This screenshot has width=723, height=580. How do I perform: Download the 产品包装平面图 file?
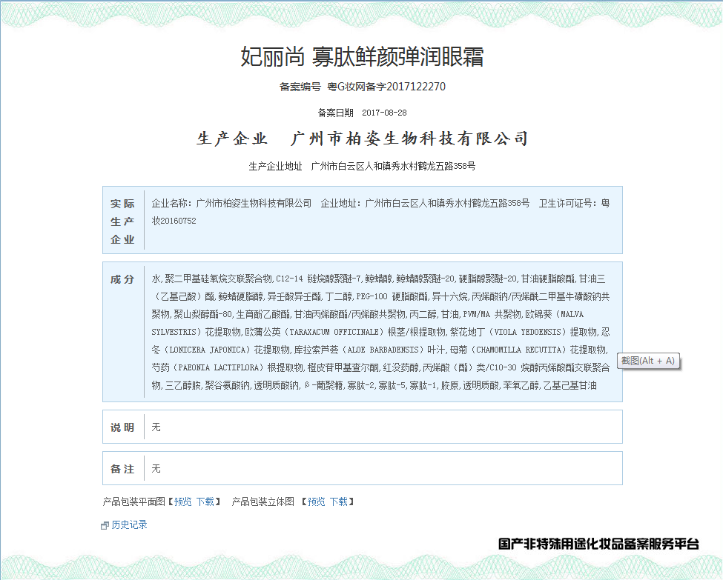pyautogui.click(x=205, y=501)
